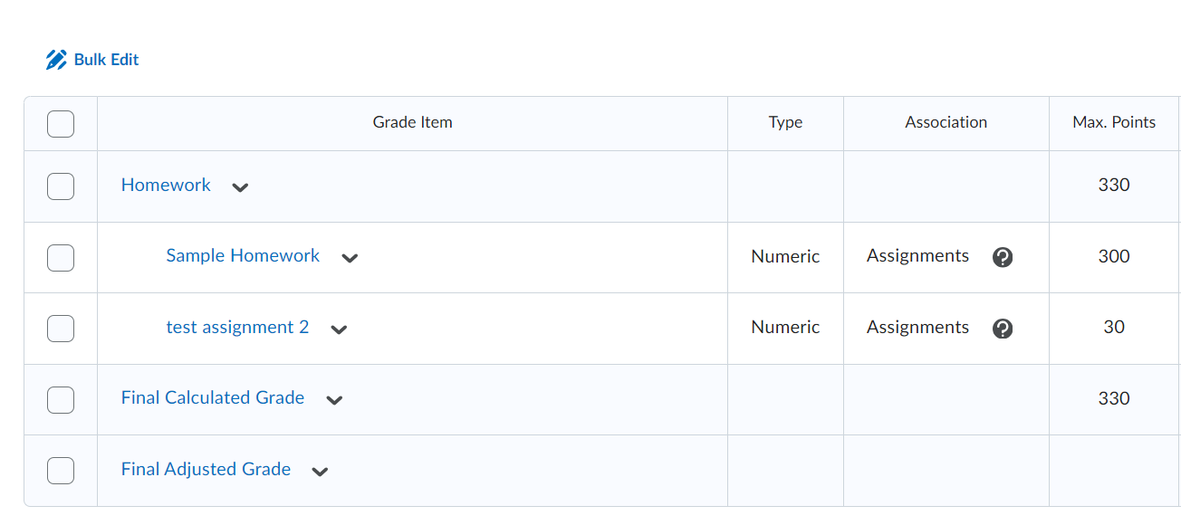Open the help icon beside test assignment 2's association
Image resolution: width=1181 pixels, height=525 pixels.
pyautogui.click(x=1002, y=328)
